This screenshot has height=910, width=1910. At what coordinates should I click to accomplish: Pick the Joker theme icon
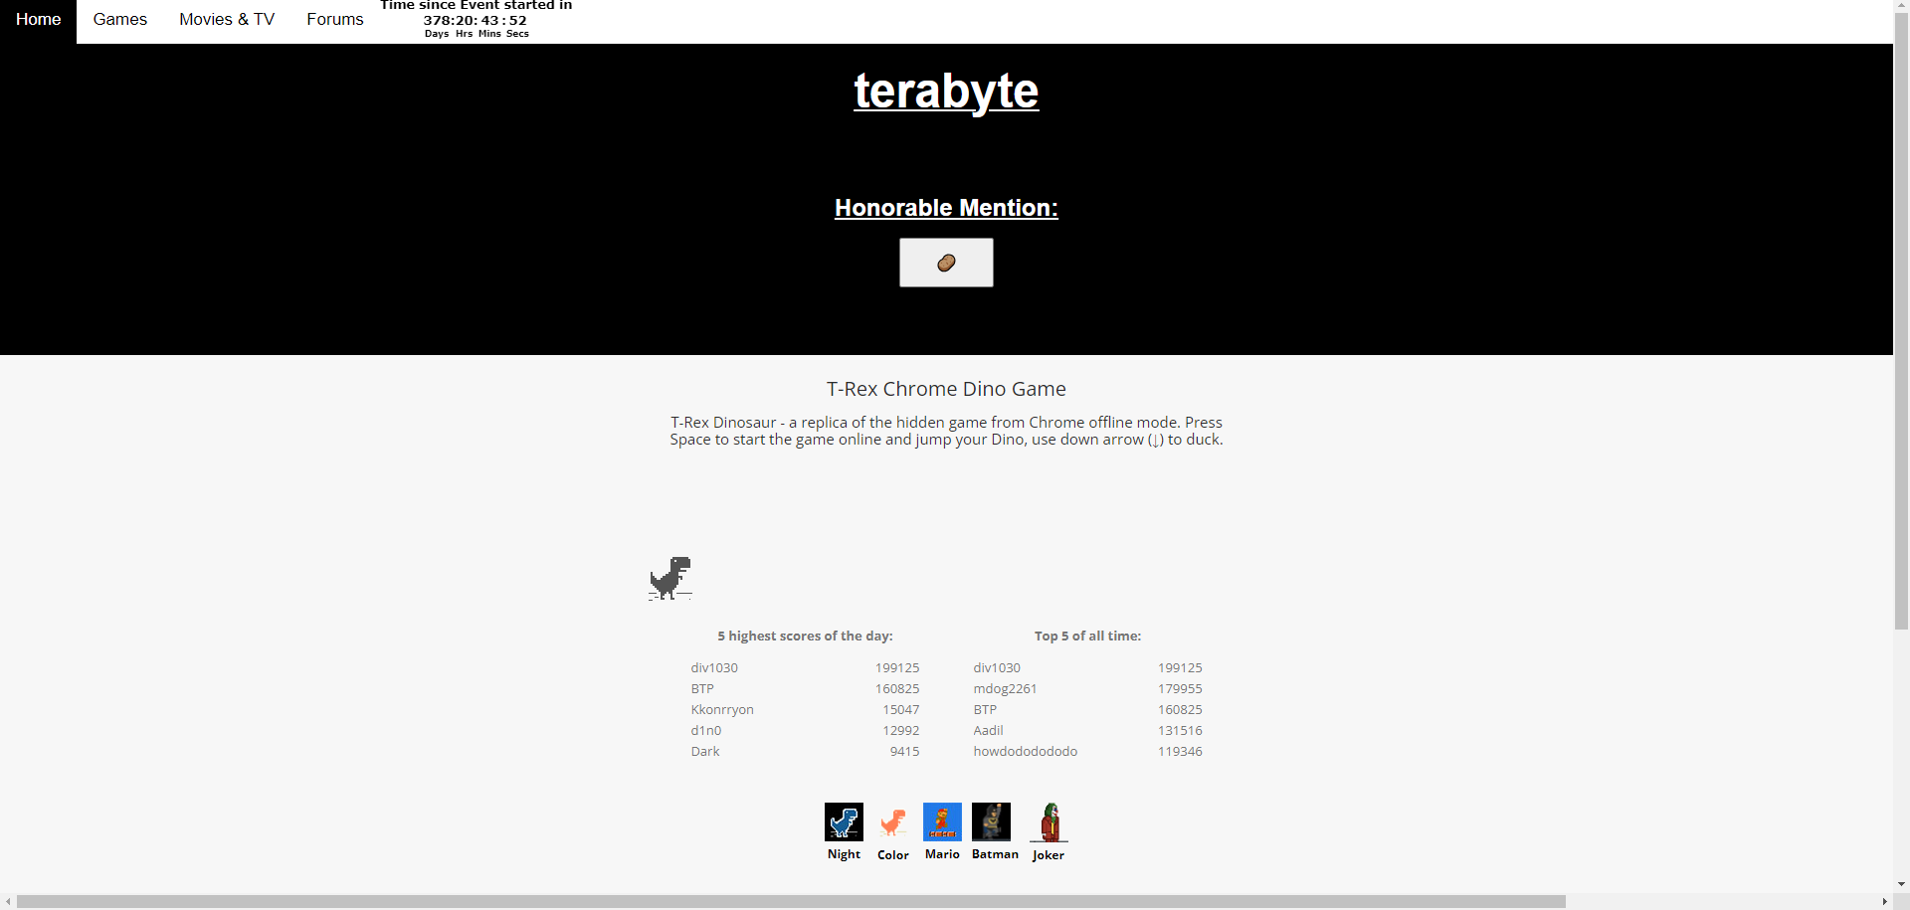(1050, 822)
